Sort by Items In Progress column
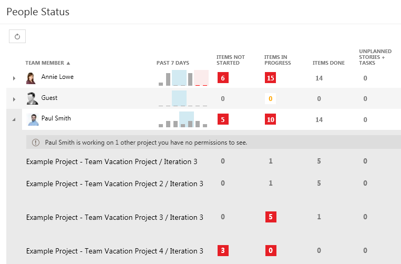This screenshot has width=401, height=264. pos(277,60)
